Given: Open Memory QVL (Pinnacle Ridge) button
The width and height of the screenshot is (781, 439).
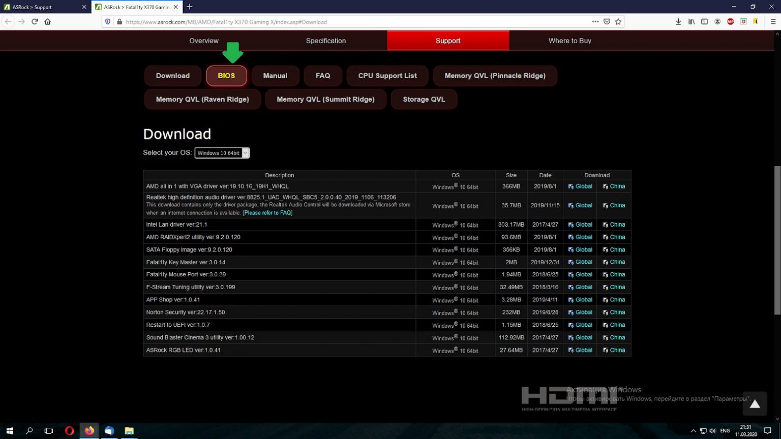Looking at the screenshot, I should click(495, 76).
